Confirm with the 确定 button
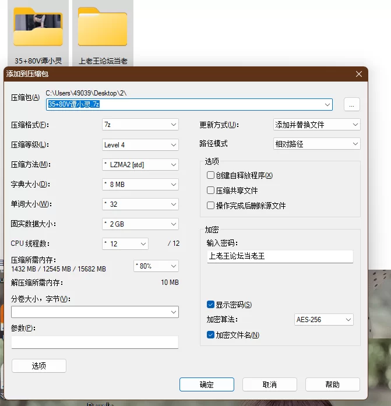Screen dimensions: 391x406 (207, 384)
